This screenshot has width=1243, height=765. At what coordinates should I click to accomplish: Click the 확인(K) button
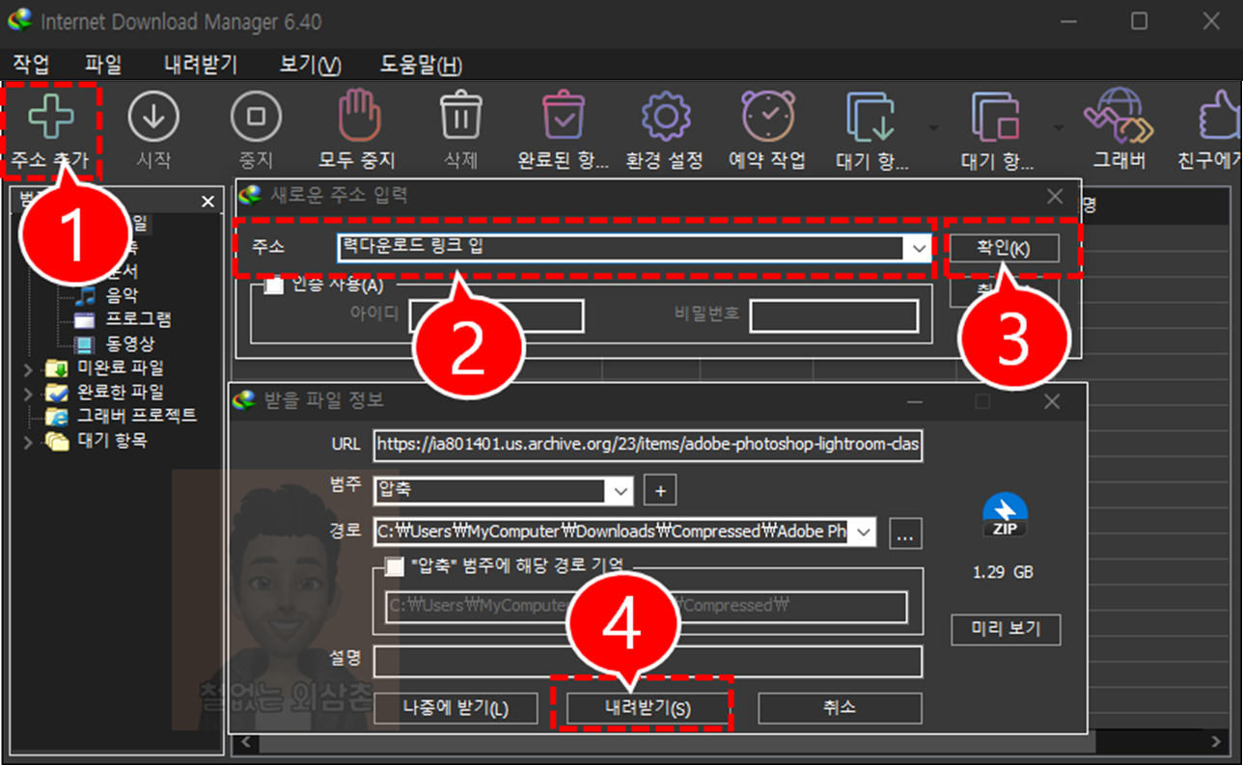coord(1004,248)
